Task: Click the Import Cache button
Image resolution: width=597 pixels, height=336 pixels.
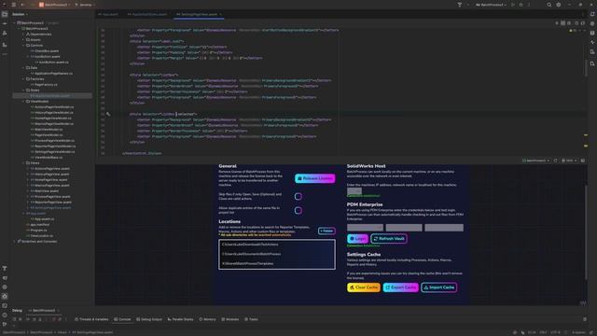Action: (x=439, y=287)
